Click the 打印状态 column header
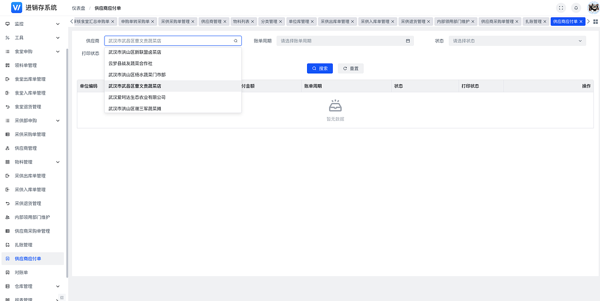 click(x=481, y=86)
